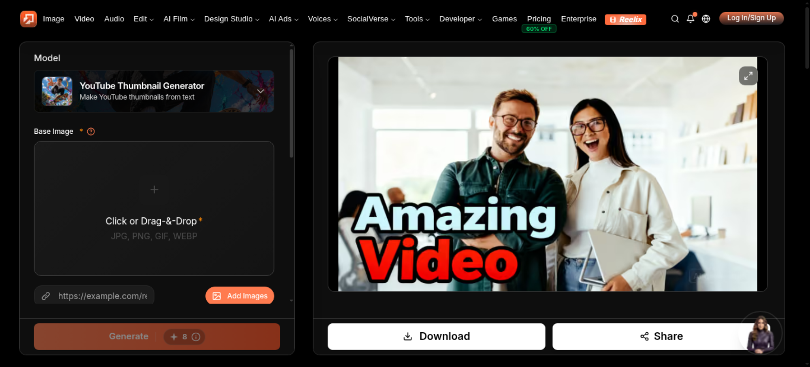The image size is (810, 367).
Task: Click the Drag-&-Drop upload area
Action: pos(154,208)
